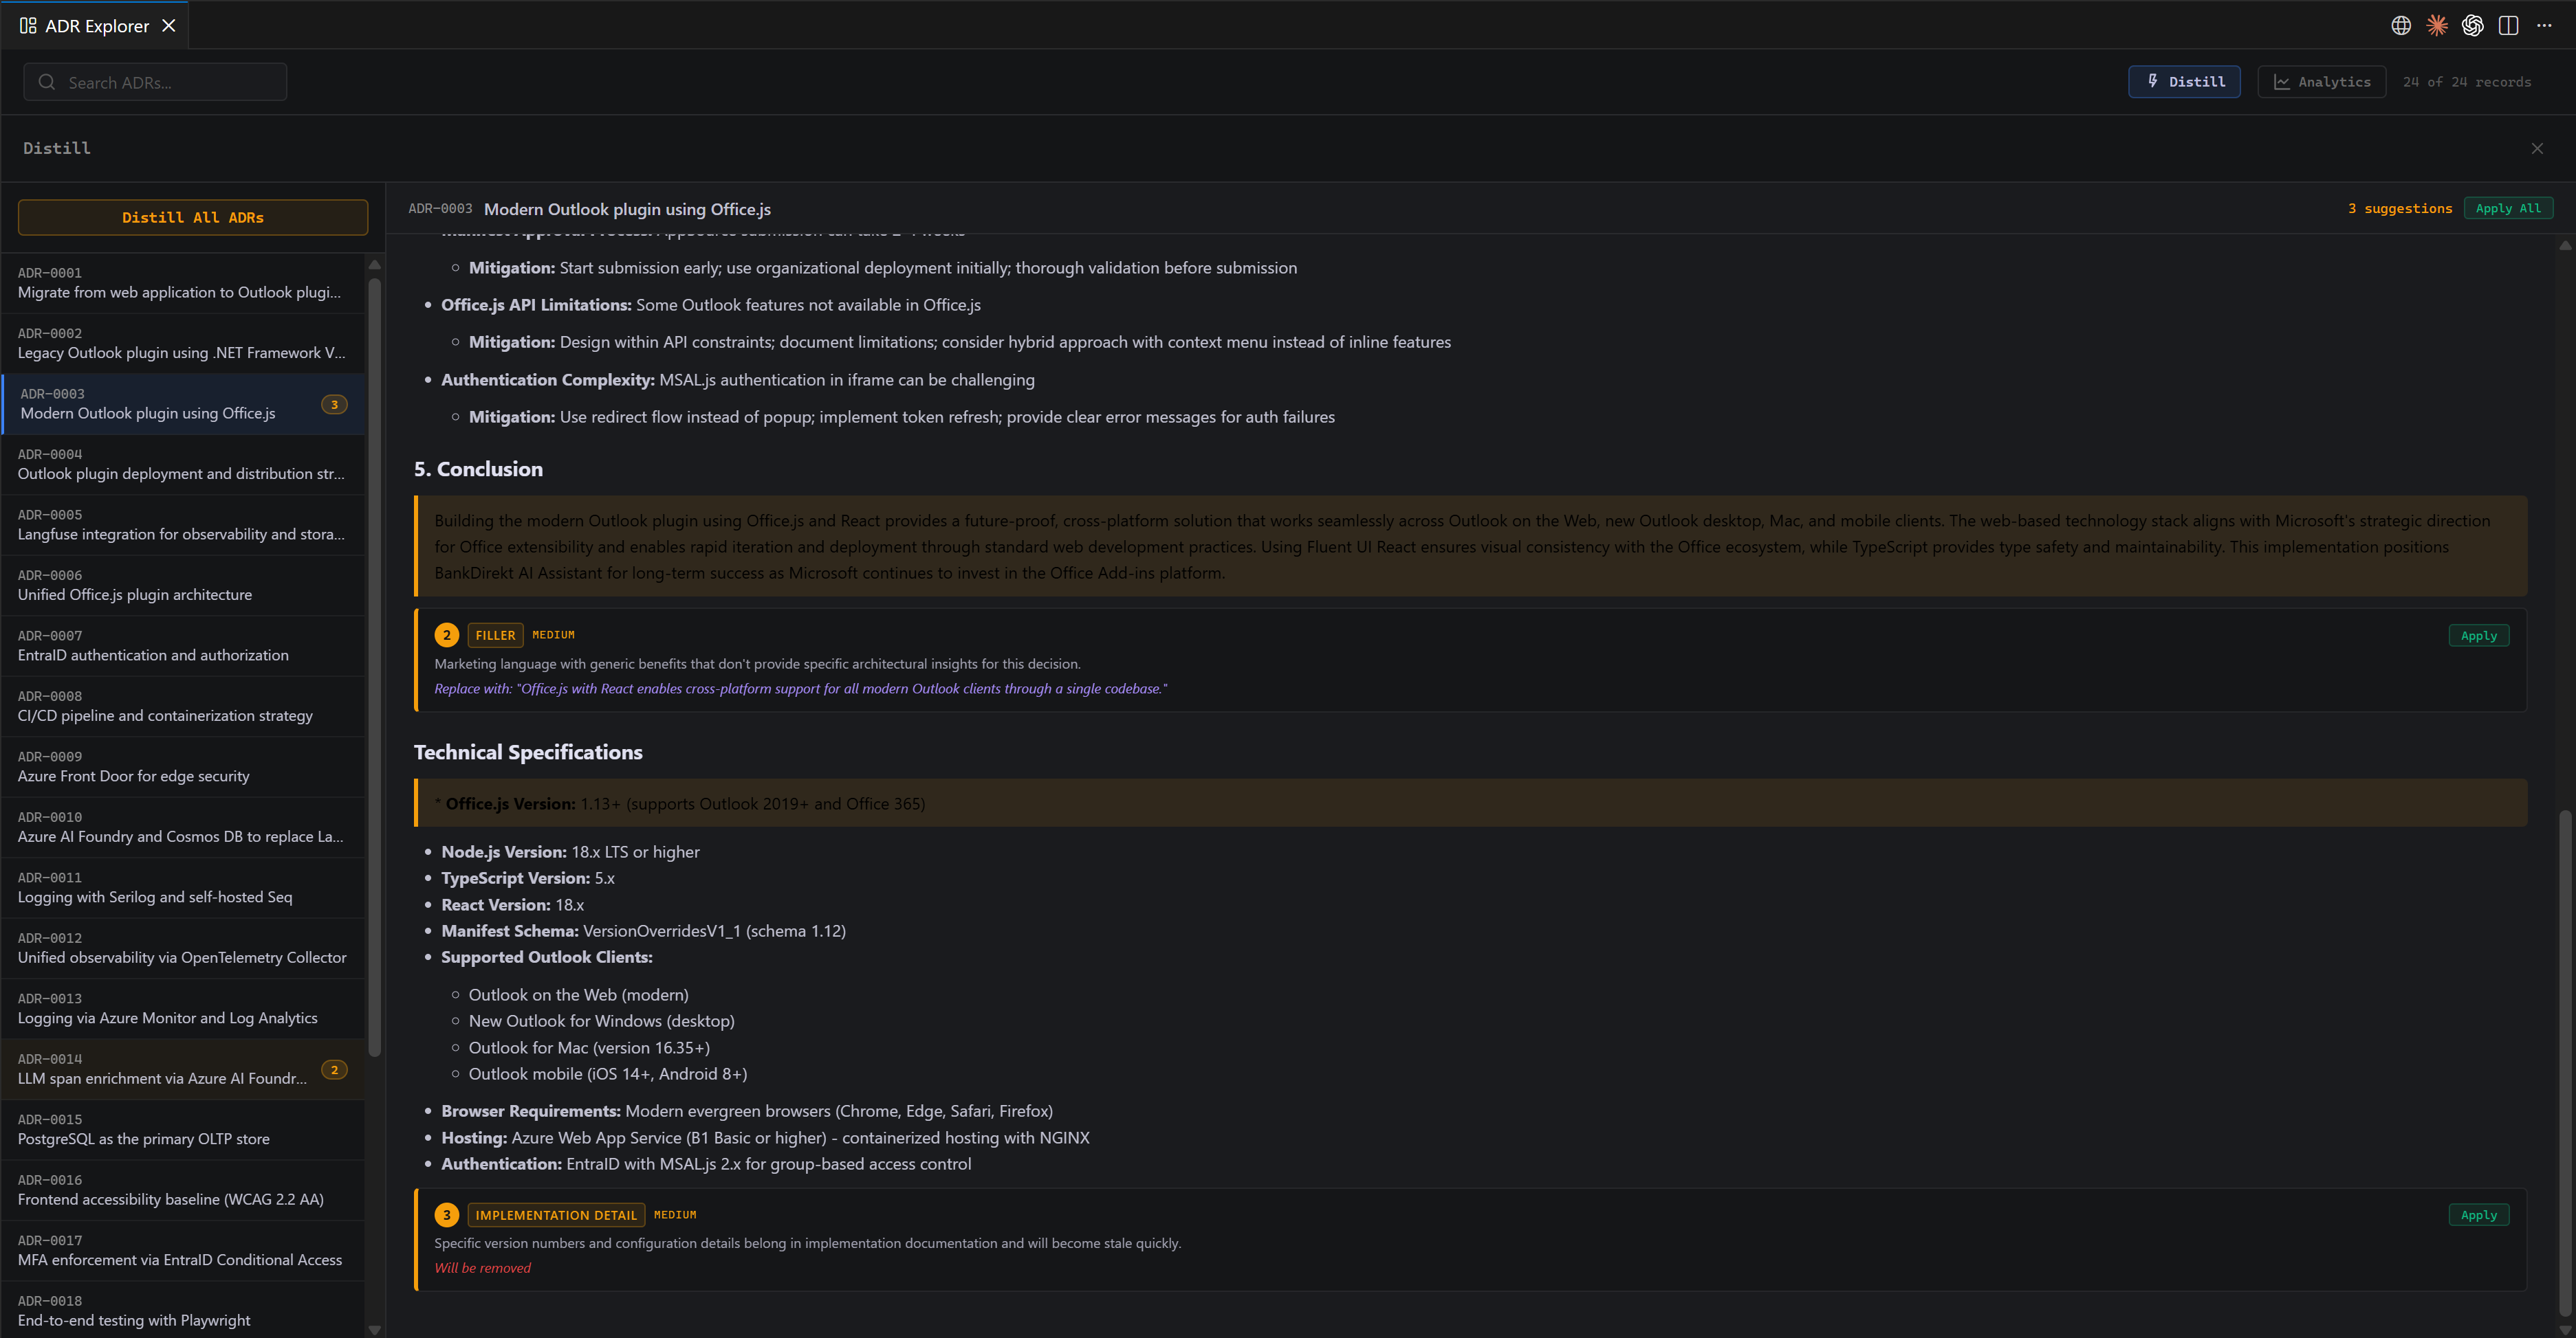
Task: Open ADR-0006 Unified Office.js plugin architecture
Action: (183, 586)
